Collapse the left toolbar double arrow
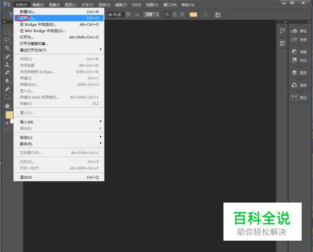This screenshot has height=252, width=313. tap(4, 22)
